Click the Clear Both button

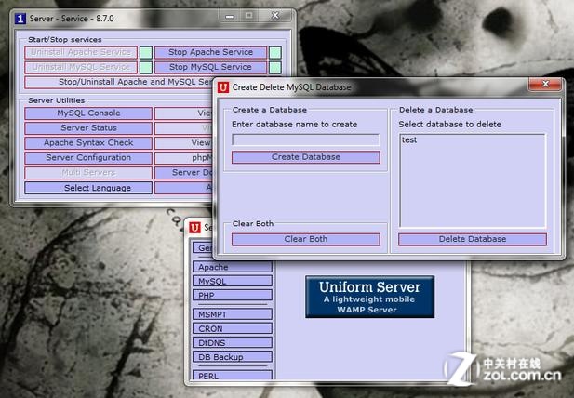pos(306,240)
